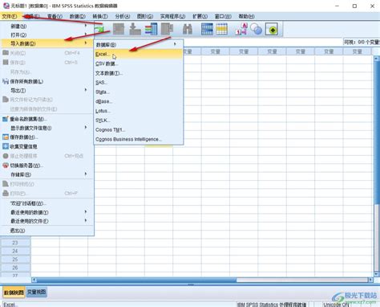
Task: Open the 文件 menu in the menu bar
Action: point(10,16)
